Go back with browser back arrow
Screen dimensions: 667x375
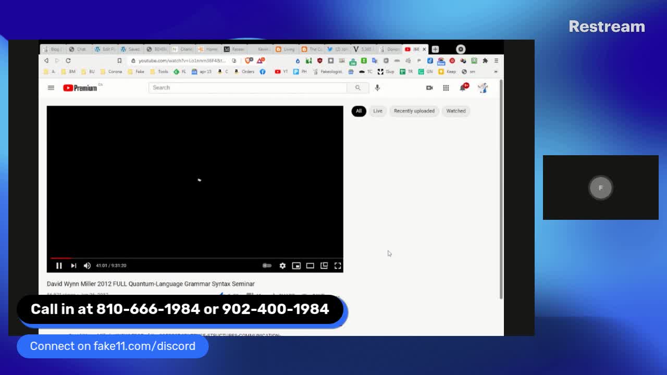click(x=46, y=60)
